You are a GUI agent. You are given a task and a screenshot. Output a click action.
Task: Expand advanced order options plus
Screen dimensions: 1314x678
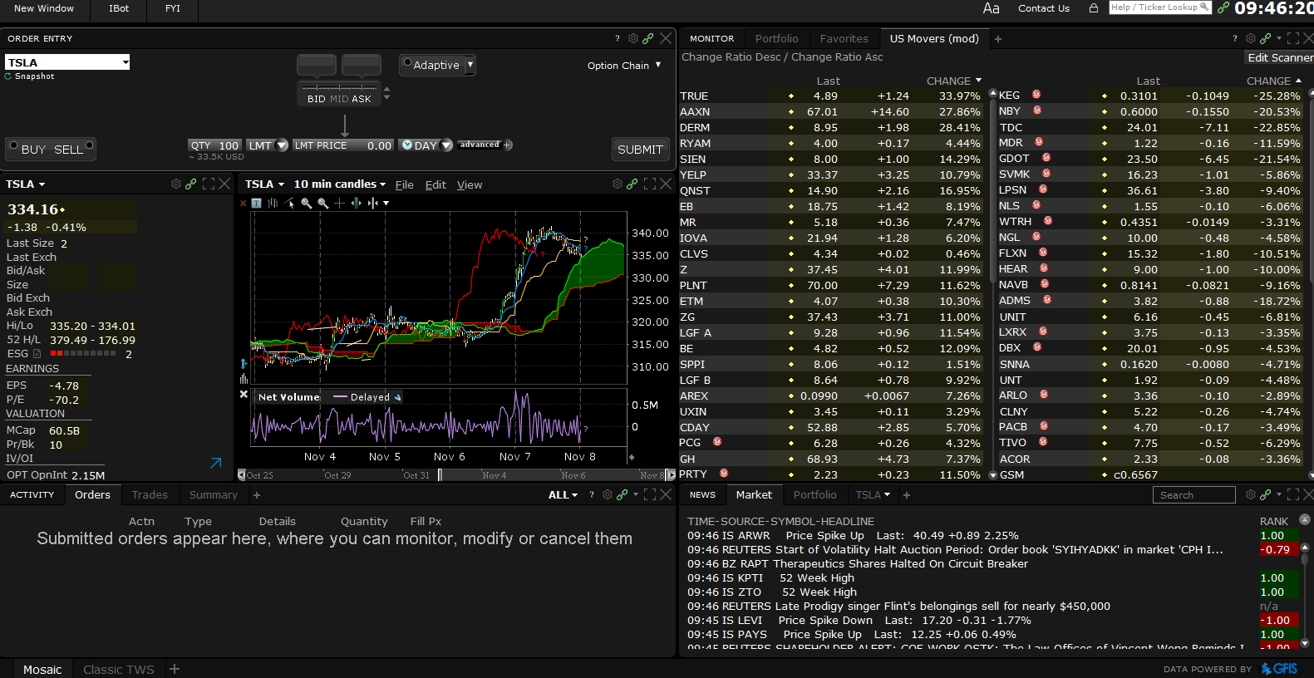[508, 145]
